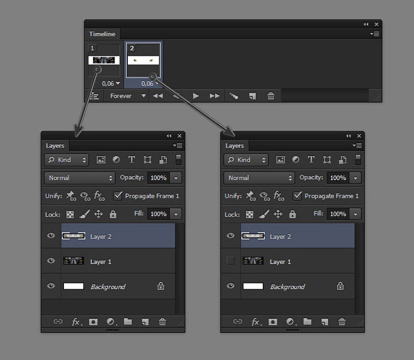
Task: Filter type layers in right Layers panel
Action: [x=311, y=160]
